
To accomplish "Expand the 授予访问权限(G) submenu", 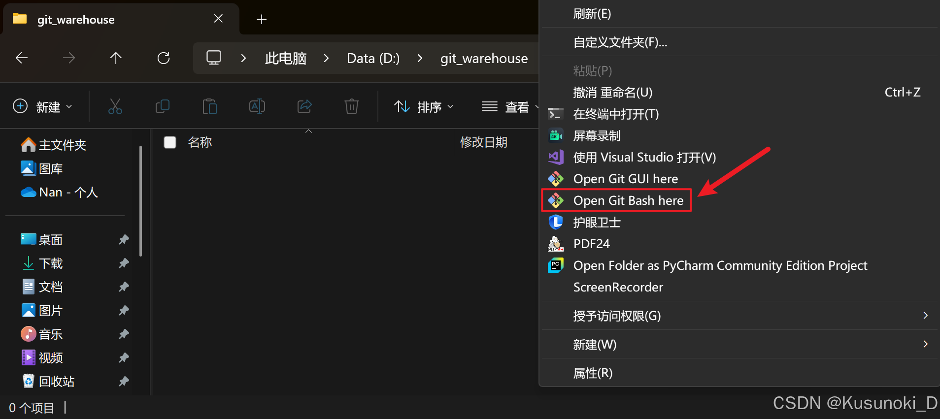I will [x=740, y=316].
